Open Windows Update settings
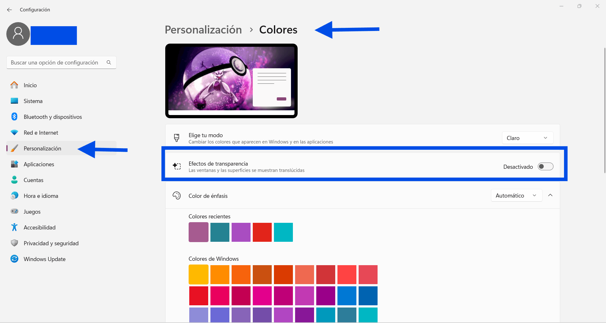Image resolution: width=606 pixels, height=323 pixels. coord(61,259)
